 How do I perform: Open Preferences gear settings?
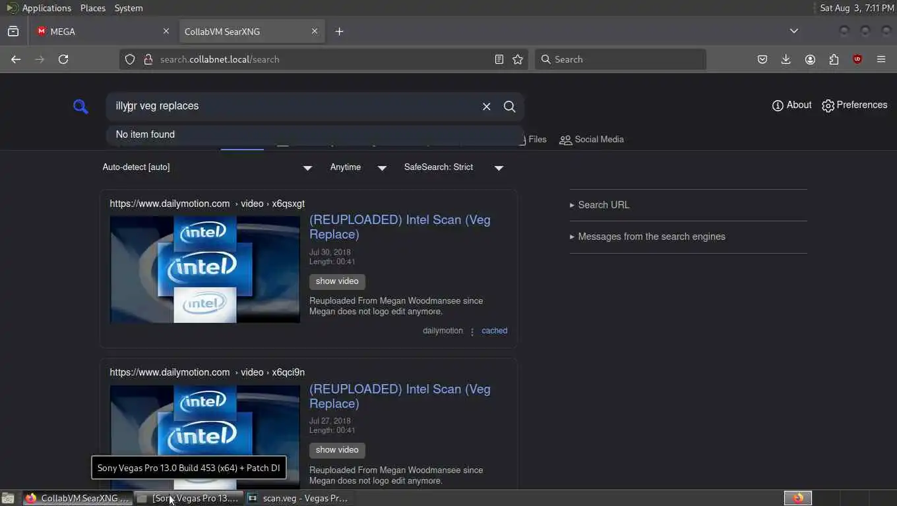point(854,105)
